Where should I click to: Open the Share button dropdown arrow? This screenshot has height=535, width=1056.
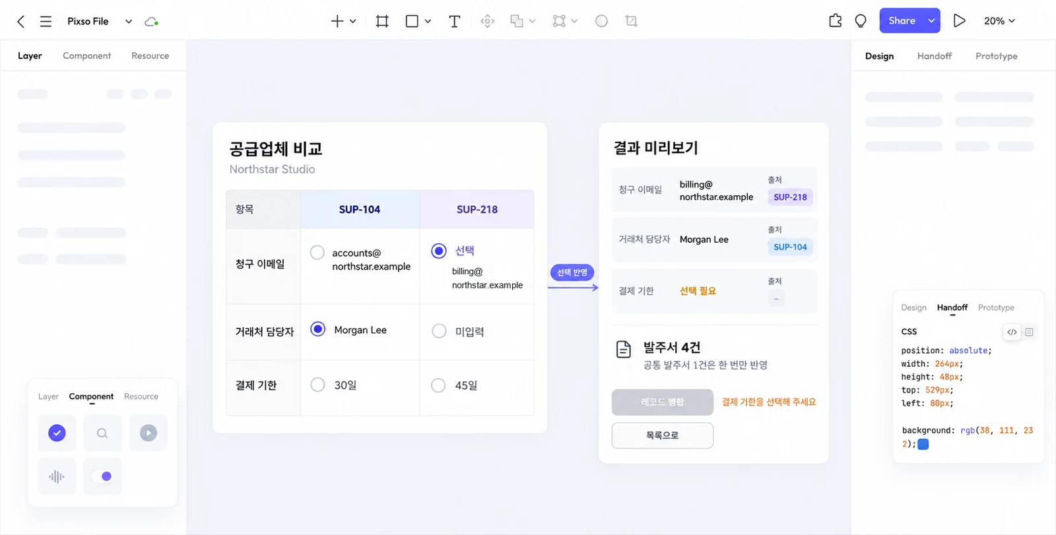click(x=932, y=20)
